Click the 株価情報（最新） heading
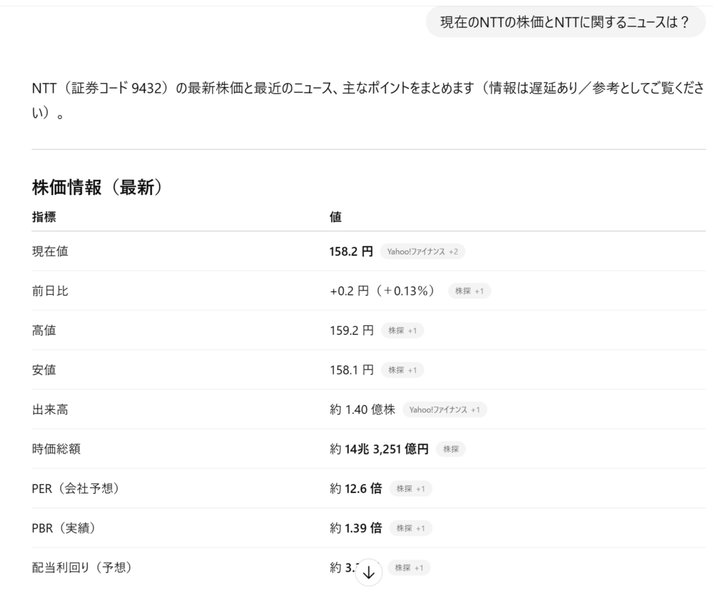Screen dimensions: 713x594 (97, 188)
